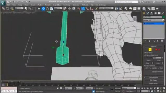
Task: Select the blue Select and Move tool
Action: click(x=43, y=9)
